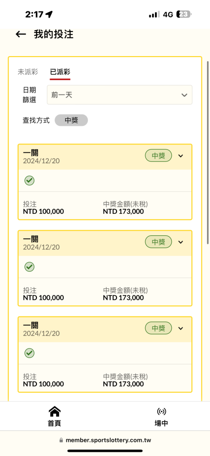Select the 已派彩 tab
The width and height of the screenshot is (210, 456).
(x=60, y=72)
